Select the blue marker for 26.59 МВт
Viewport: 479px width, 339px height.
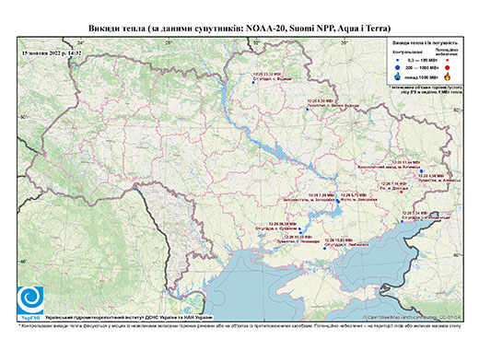click(x=299, y=228)
